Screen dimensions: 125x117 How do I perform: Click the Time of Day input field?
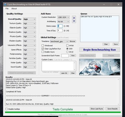(x=60, y=31)
